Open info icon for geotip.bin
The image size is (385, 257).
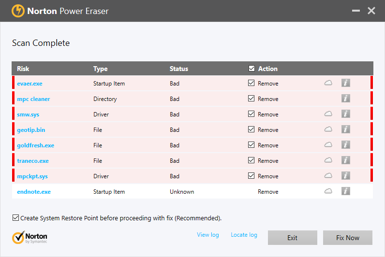346,129
